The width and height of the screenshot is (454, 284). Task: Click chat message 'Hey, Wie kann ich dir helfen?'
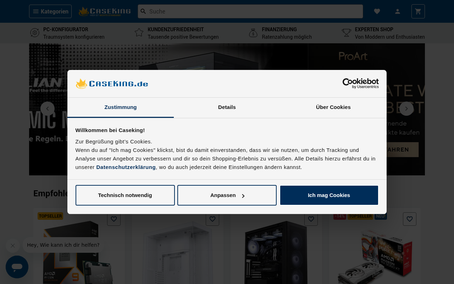[x=63, y=245]
